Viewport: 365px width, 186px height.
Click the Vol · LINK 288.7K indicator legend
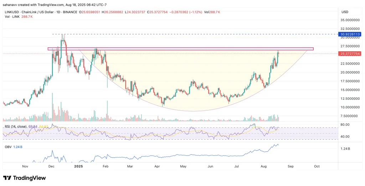click(x=19, y=17)
